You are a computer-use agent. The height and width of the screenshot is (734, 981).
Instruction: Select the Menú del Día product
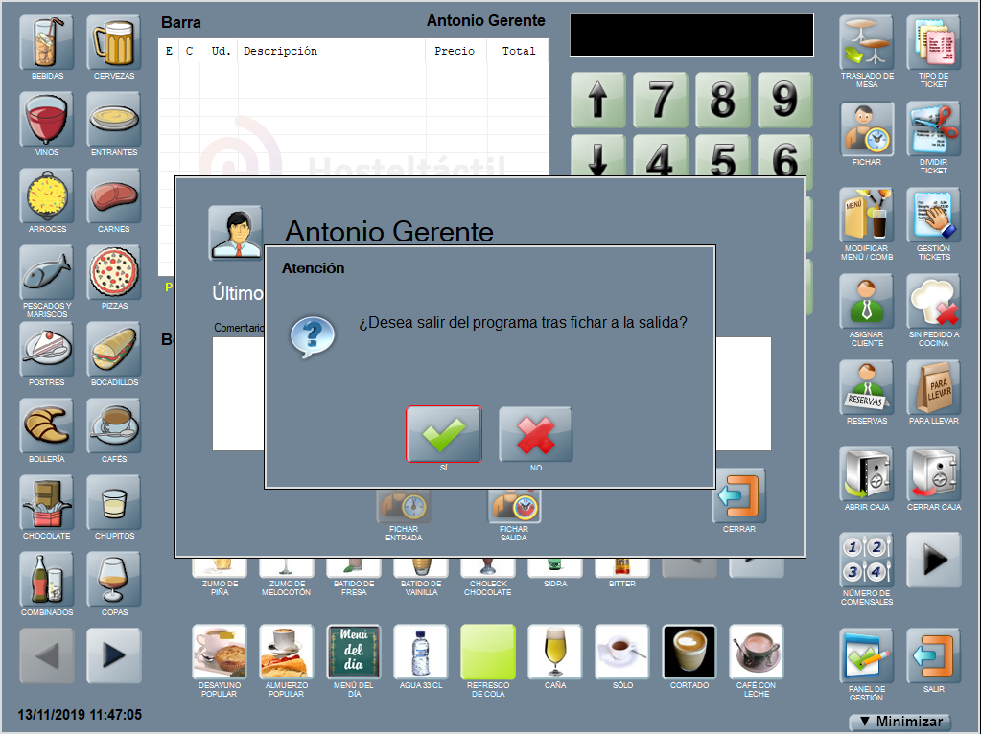coord(354,652)
